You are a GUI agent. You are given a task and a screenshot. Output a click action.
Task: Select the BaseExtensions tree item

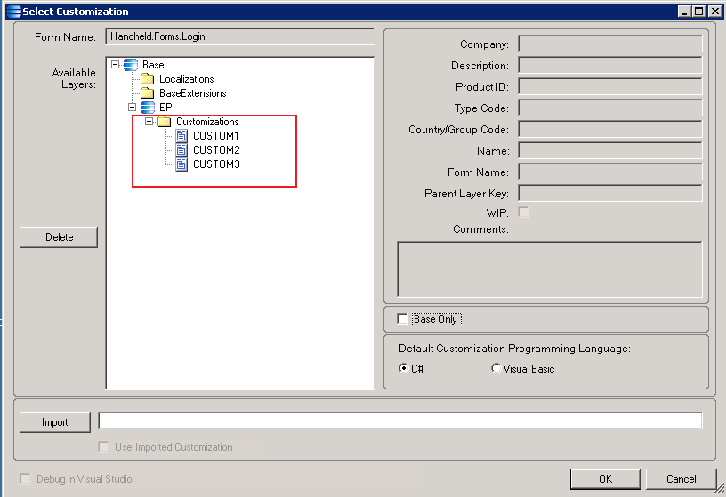click(192, 93)
